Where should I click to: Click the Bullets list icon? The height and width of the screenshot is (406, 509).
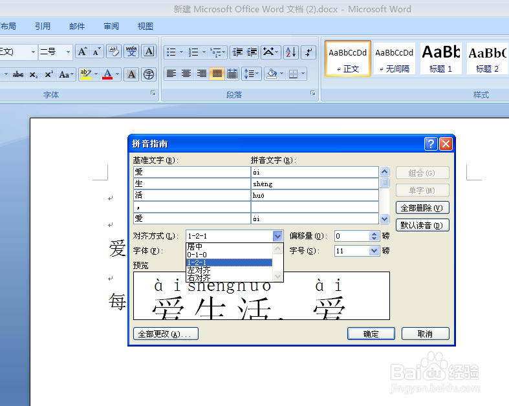tap(171, 52)
